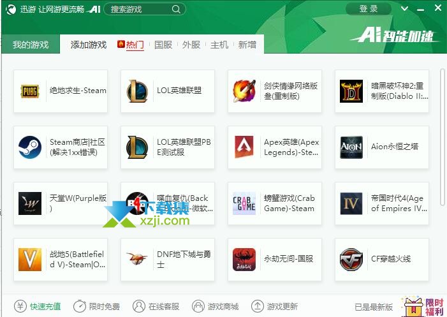Click the PUBG game icon
Screen dimensions: 447x317
29,91
